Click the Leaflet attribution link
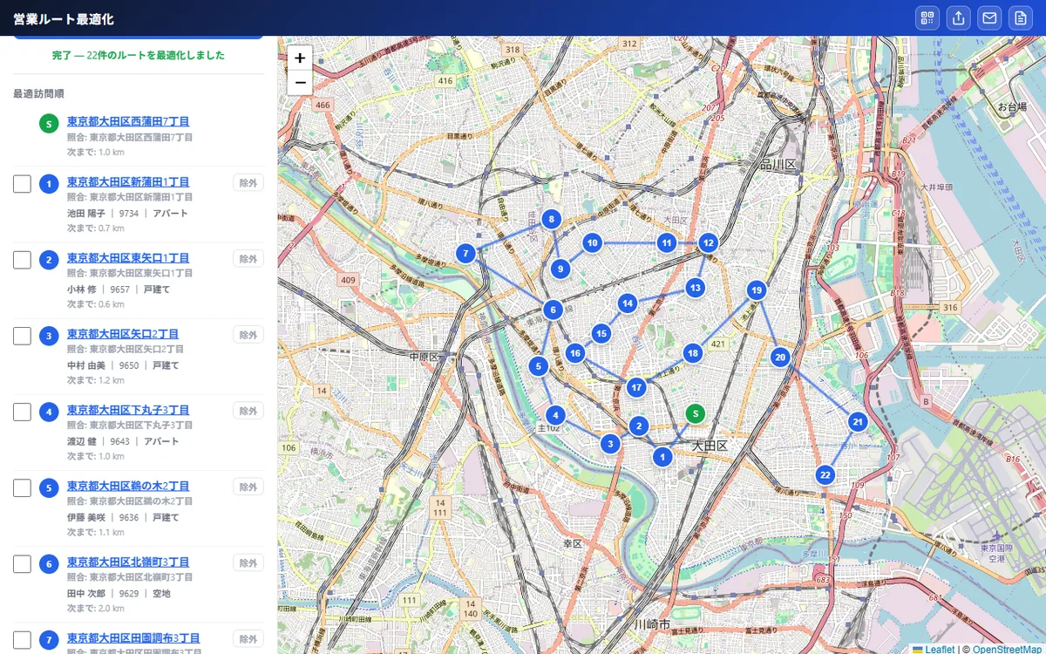Image resolution: width=1046 pixels, height=654 pixels. [x=940, y=649]
